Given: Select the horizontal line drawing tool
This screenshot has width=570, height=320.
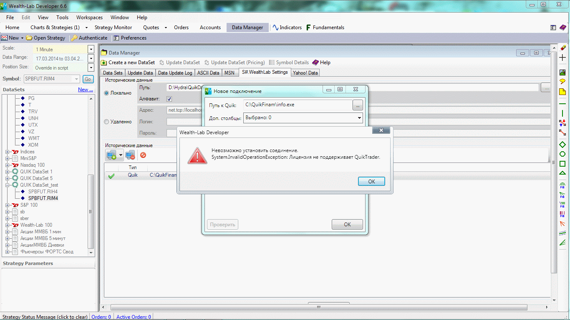Looking at the screenshot, I should pos(562,103).
